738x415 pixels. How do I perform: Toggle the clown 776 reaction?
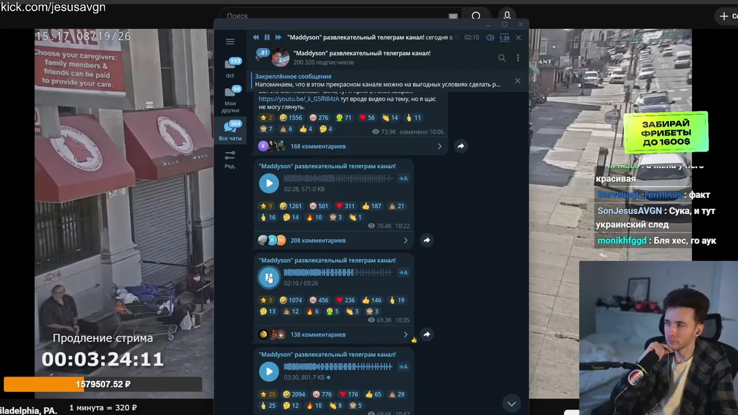point(322,394)
